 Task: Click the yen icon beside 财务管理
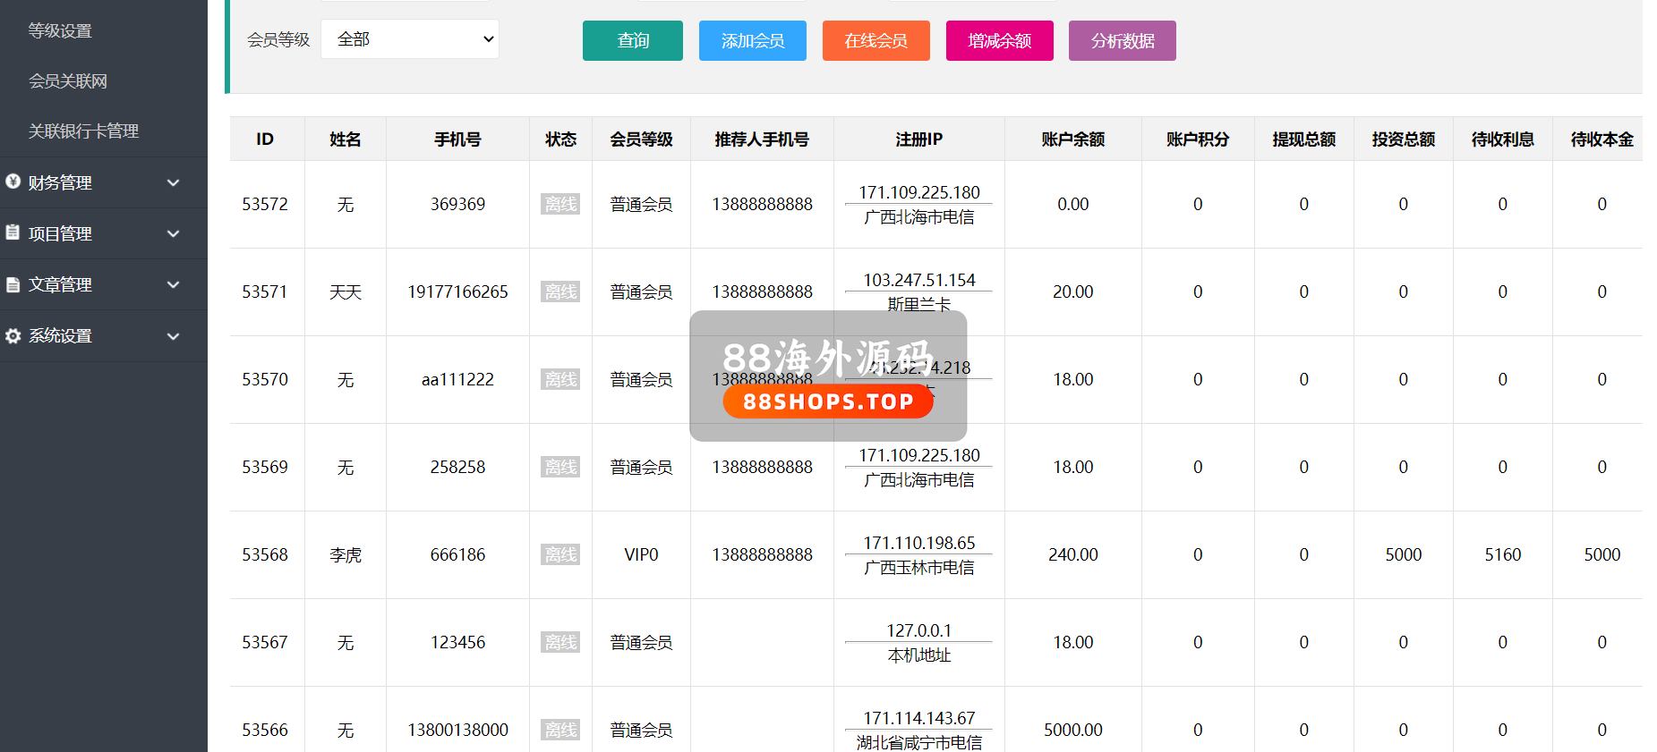click(x=13, y=182)
